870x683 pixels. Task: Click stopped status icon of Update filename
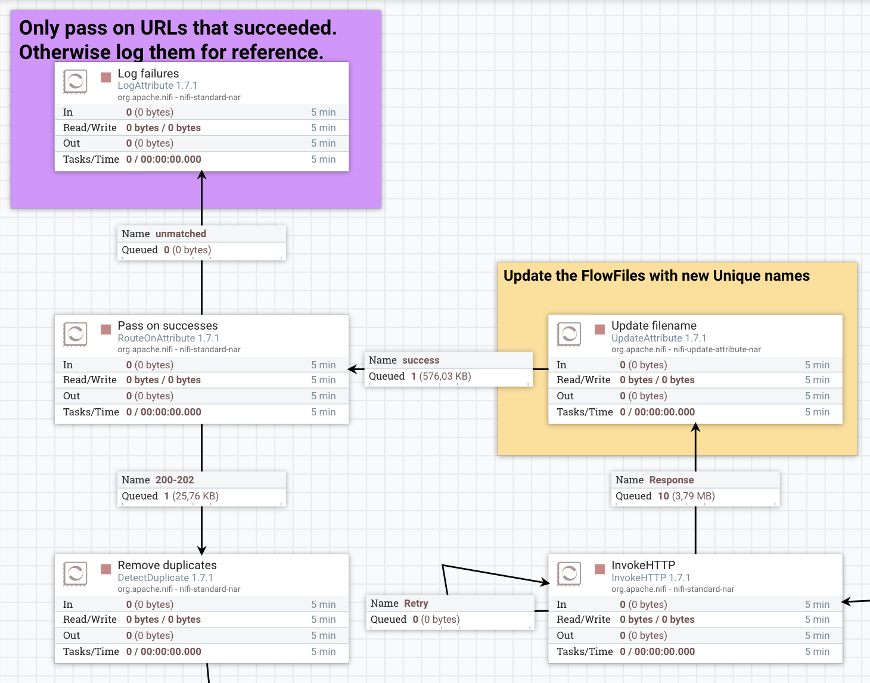pos(600,330)
